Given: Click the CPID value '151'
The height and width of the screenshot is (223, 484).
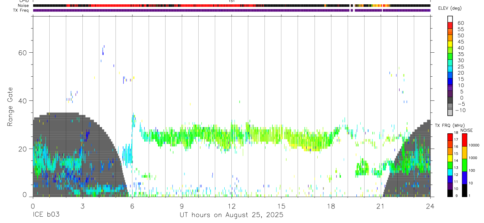Looking at the screenshot, I should click(232, 1).
